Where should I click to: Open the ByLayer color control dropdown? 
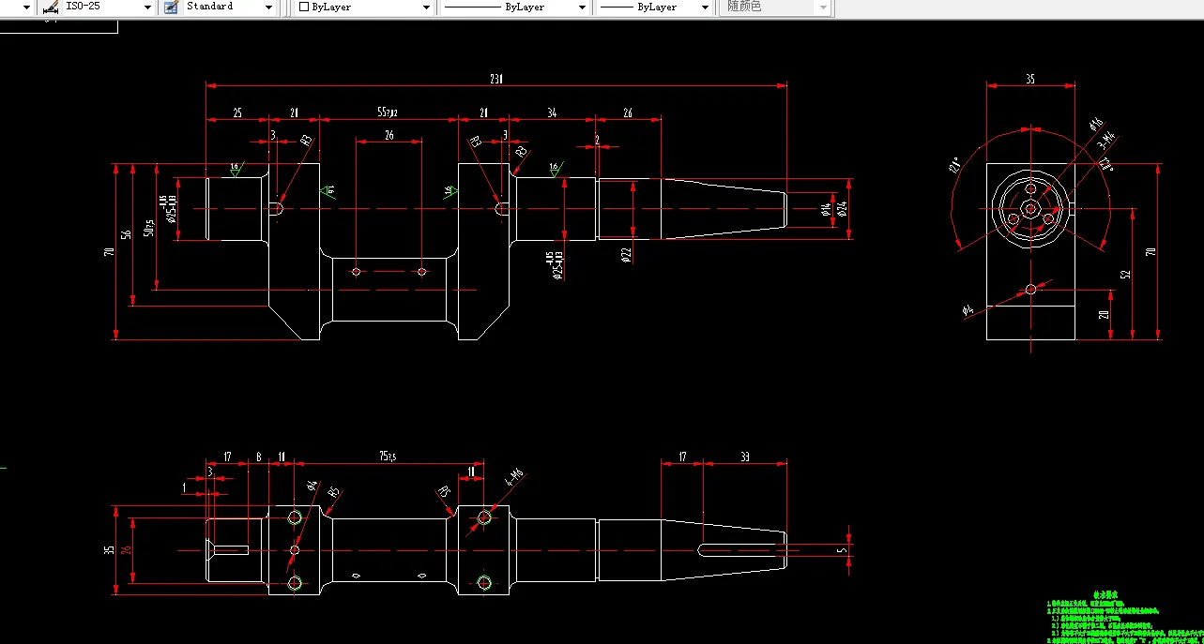point(427,7)
